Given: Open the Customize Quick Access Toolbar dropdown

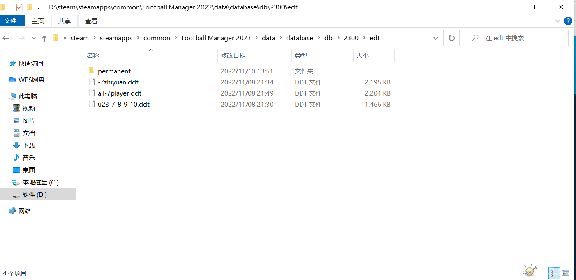Looking at the screenshot, I should click(39, 7).
